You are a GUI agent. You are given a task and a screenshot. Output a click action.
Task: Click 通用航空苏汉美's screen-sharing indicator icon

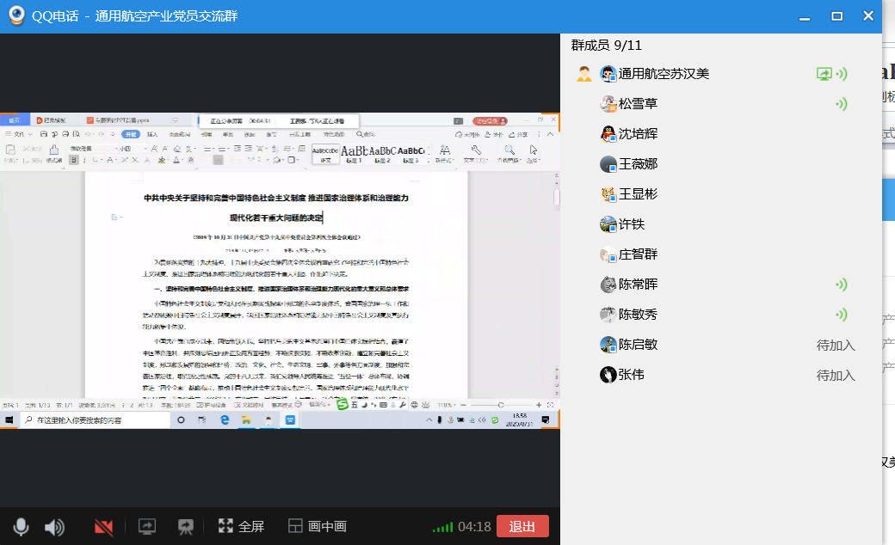pos(824,74)
